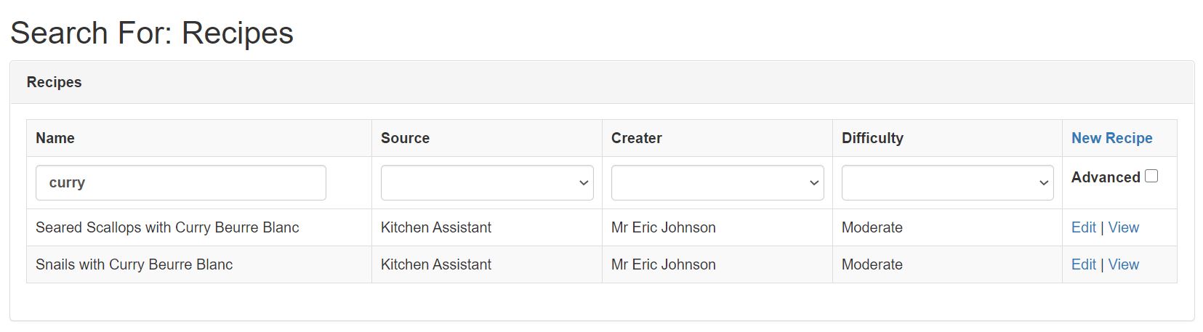Click the Name search field containing curry
This screenshot has width=1203, height=332.
click(x=180, y=183)
